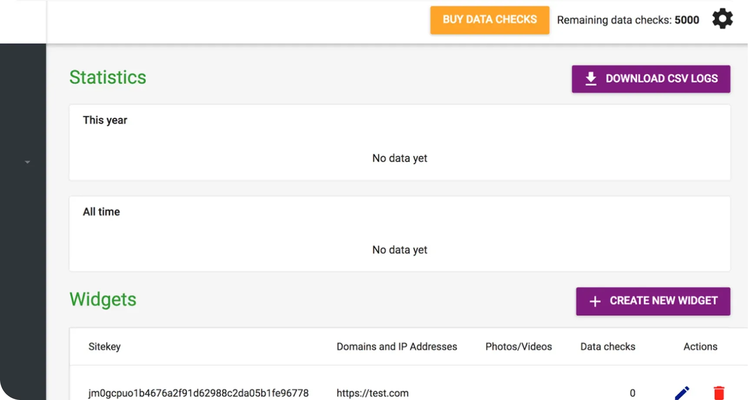
Task: Click the Sitekey column header
Action: click(x=105, y=347)
